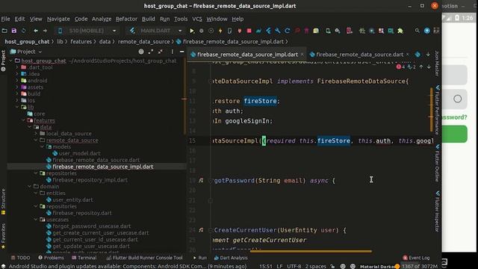Expand the assets folder
Viewport: 478px width, 269px height.
click(17, 87)
